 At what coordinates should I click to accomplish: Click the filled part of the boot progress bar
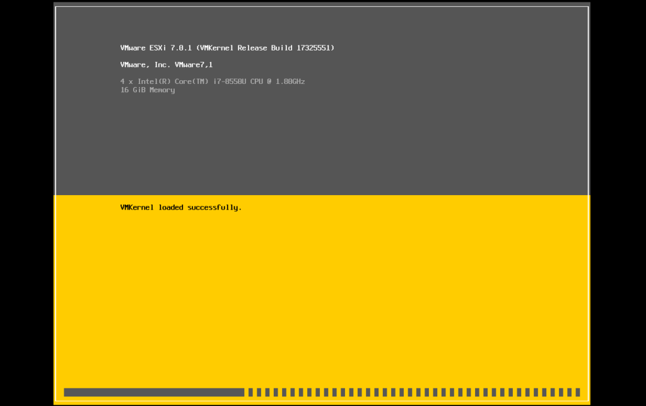(154, 392)
